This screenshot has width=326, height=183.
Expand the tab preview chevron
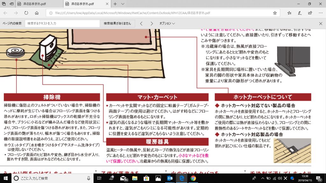click(x=123, y=4)
